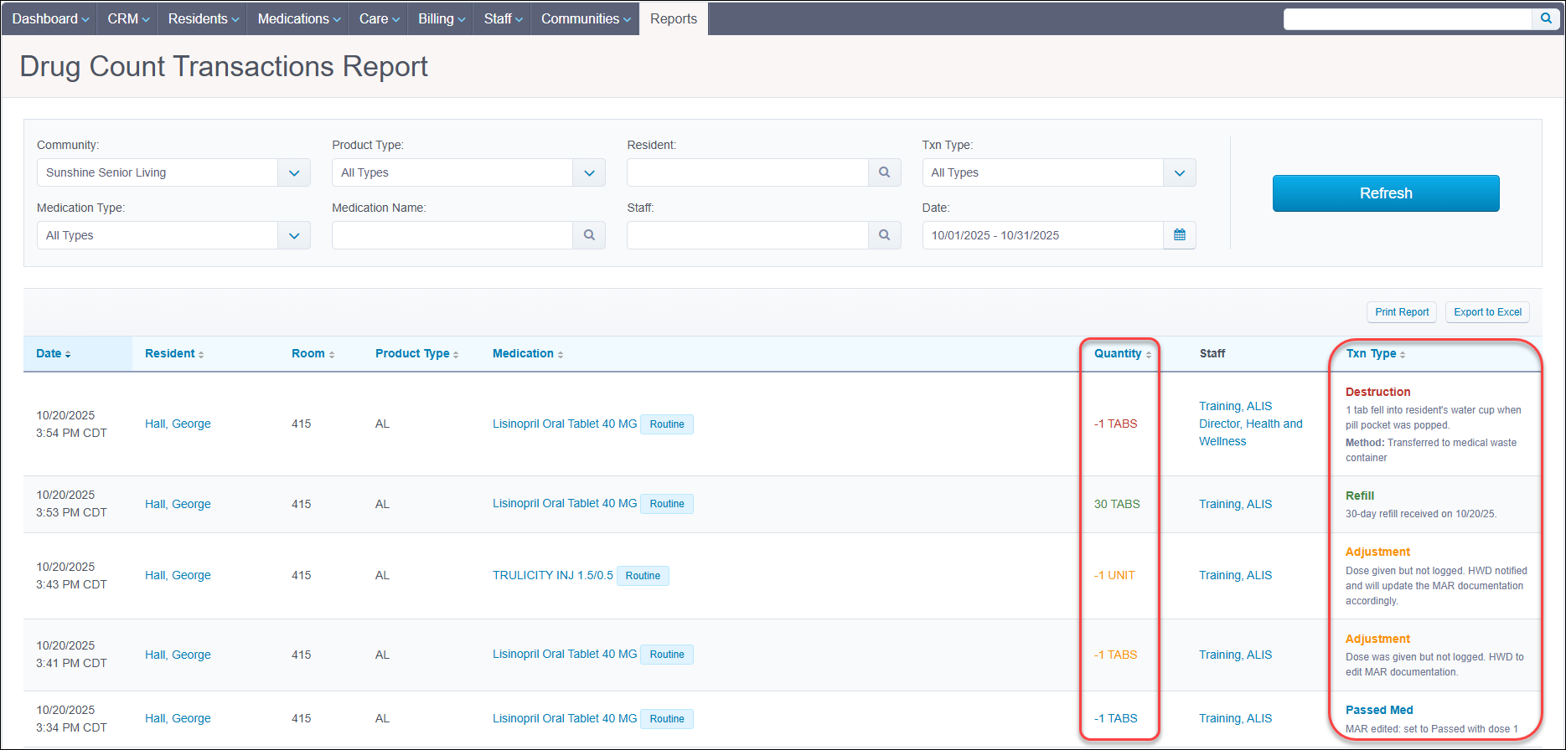Click the Export to Excel button

tap(1487, 312)
